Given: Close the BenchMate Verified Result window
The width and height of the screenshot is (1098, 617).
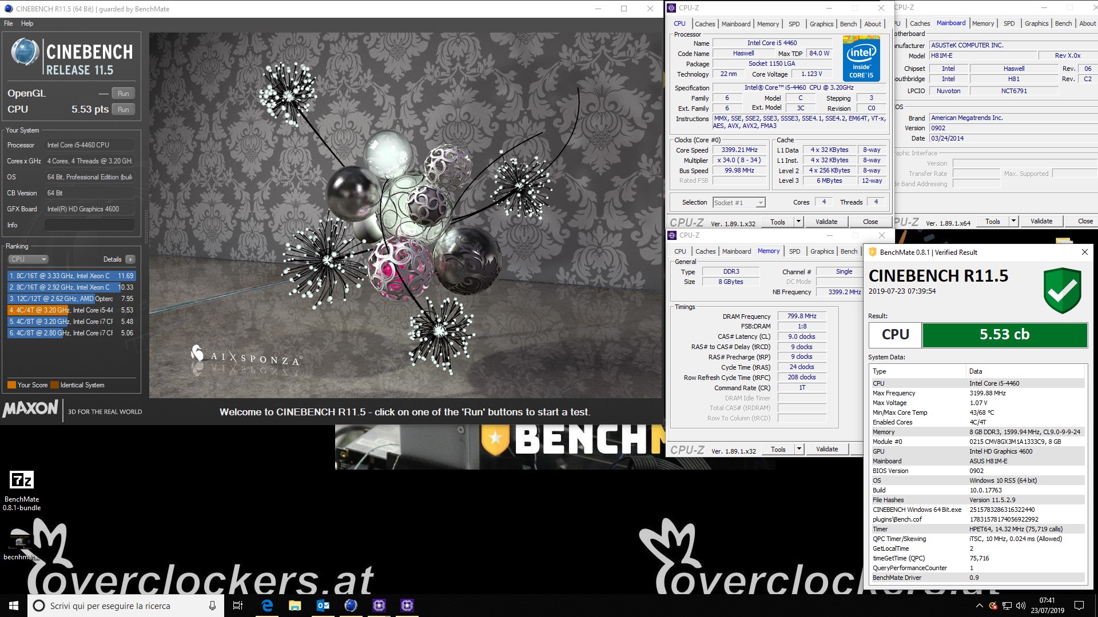Looking at the screenshot, I should point(1084,252).
